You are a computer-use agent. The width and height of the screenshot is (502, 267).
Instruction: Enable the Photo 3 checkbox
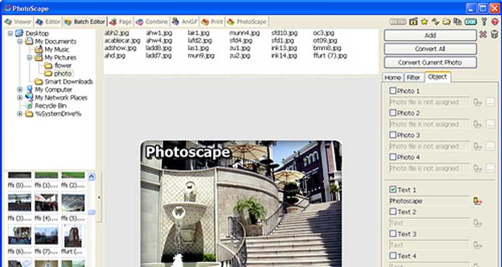point(393,135)
